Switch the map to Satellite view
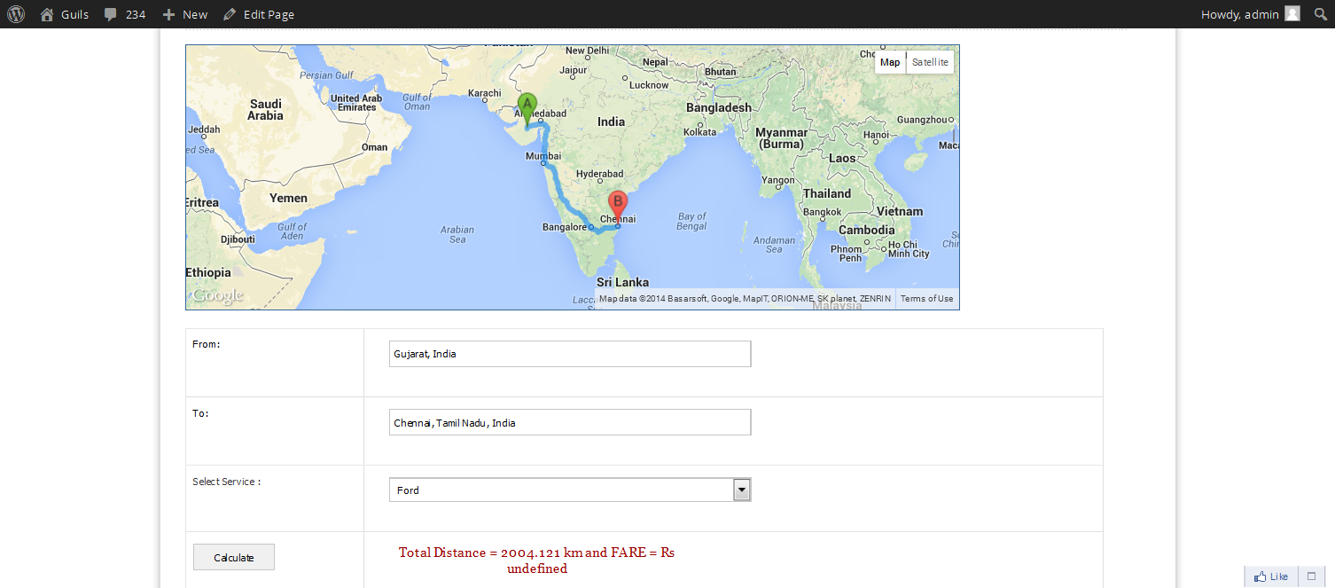This screenshot has height=588, width=1335. [930, 62]
